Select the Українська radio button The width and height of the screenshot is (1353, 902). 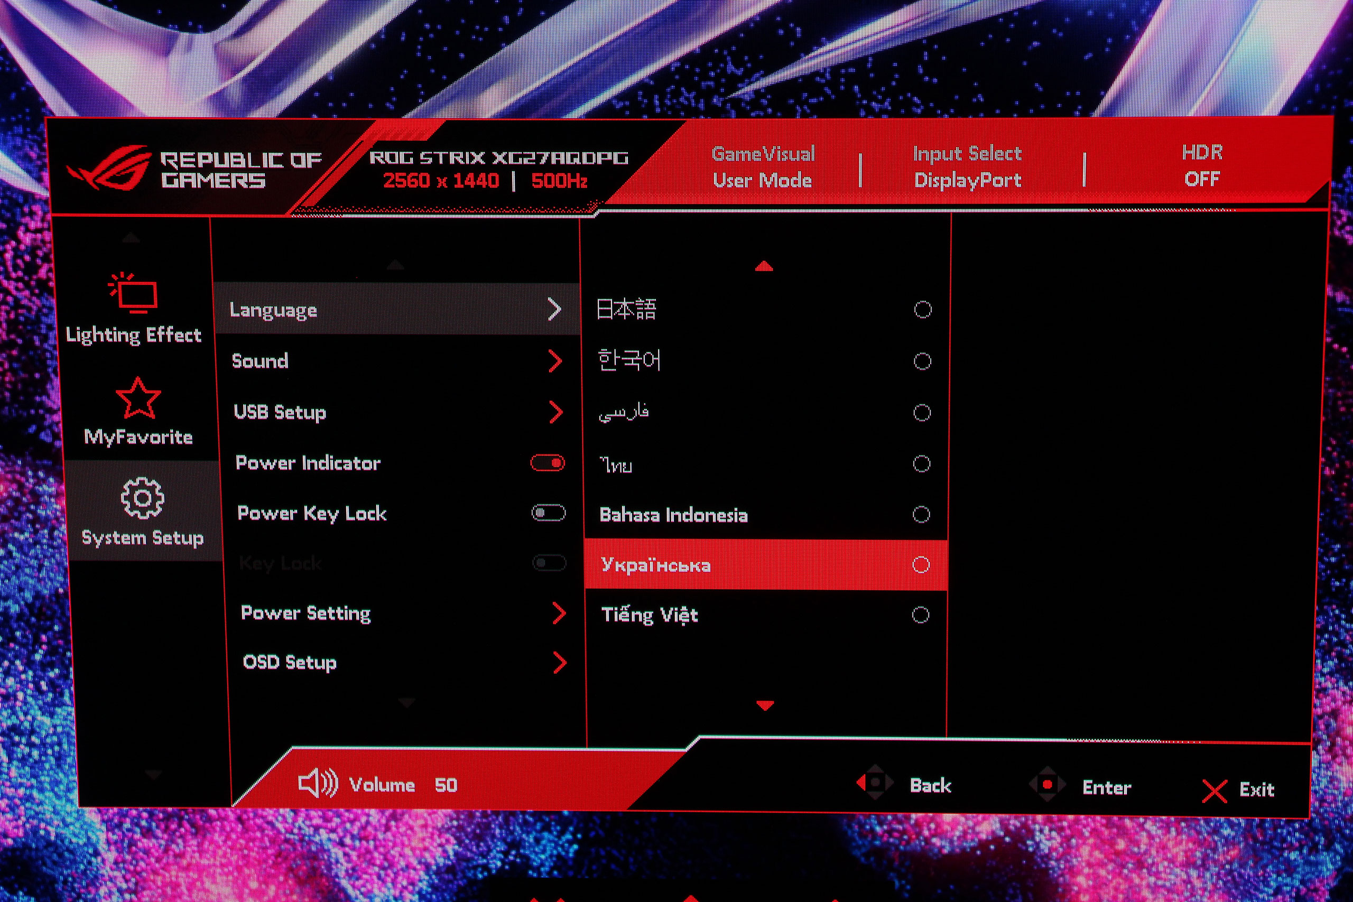[x=921, y=565]
